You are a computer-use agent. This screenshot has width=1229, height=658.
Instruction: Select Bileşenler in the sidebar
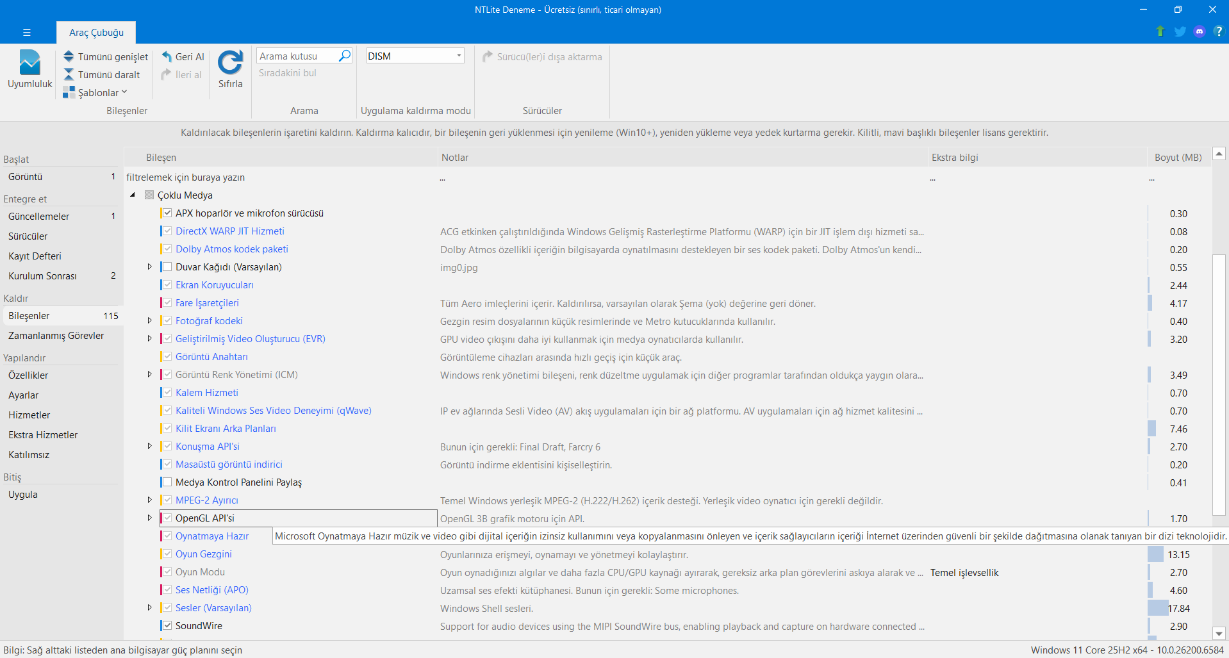[62, 316]
